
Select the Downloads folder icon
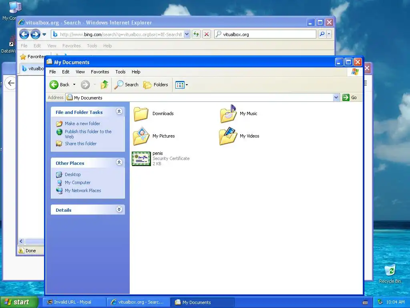141,113
